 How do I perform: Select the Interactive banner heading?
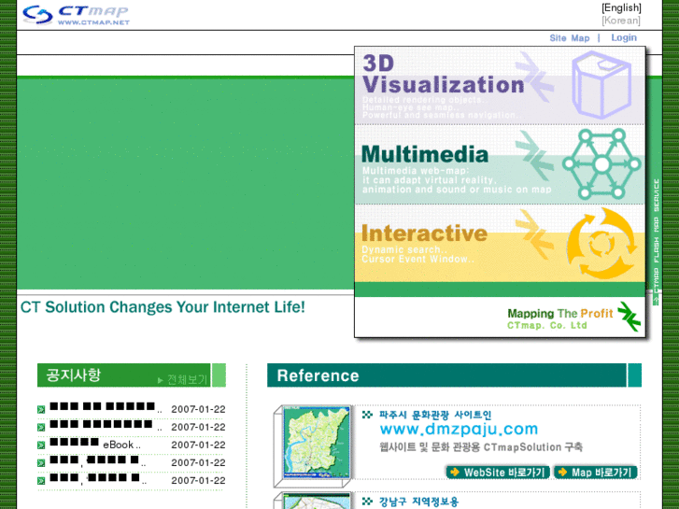click(x=424, y=233)
